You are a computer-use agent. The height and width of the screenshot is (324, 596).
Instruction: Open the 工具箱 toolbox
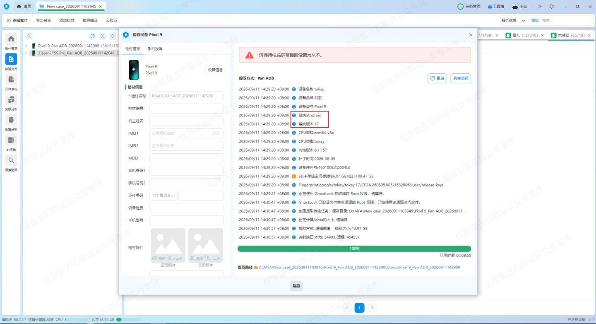[x=496, y=7]
